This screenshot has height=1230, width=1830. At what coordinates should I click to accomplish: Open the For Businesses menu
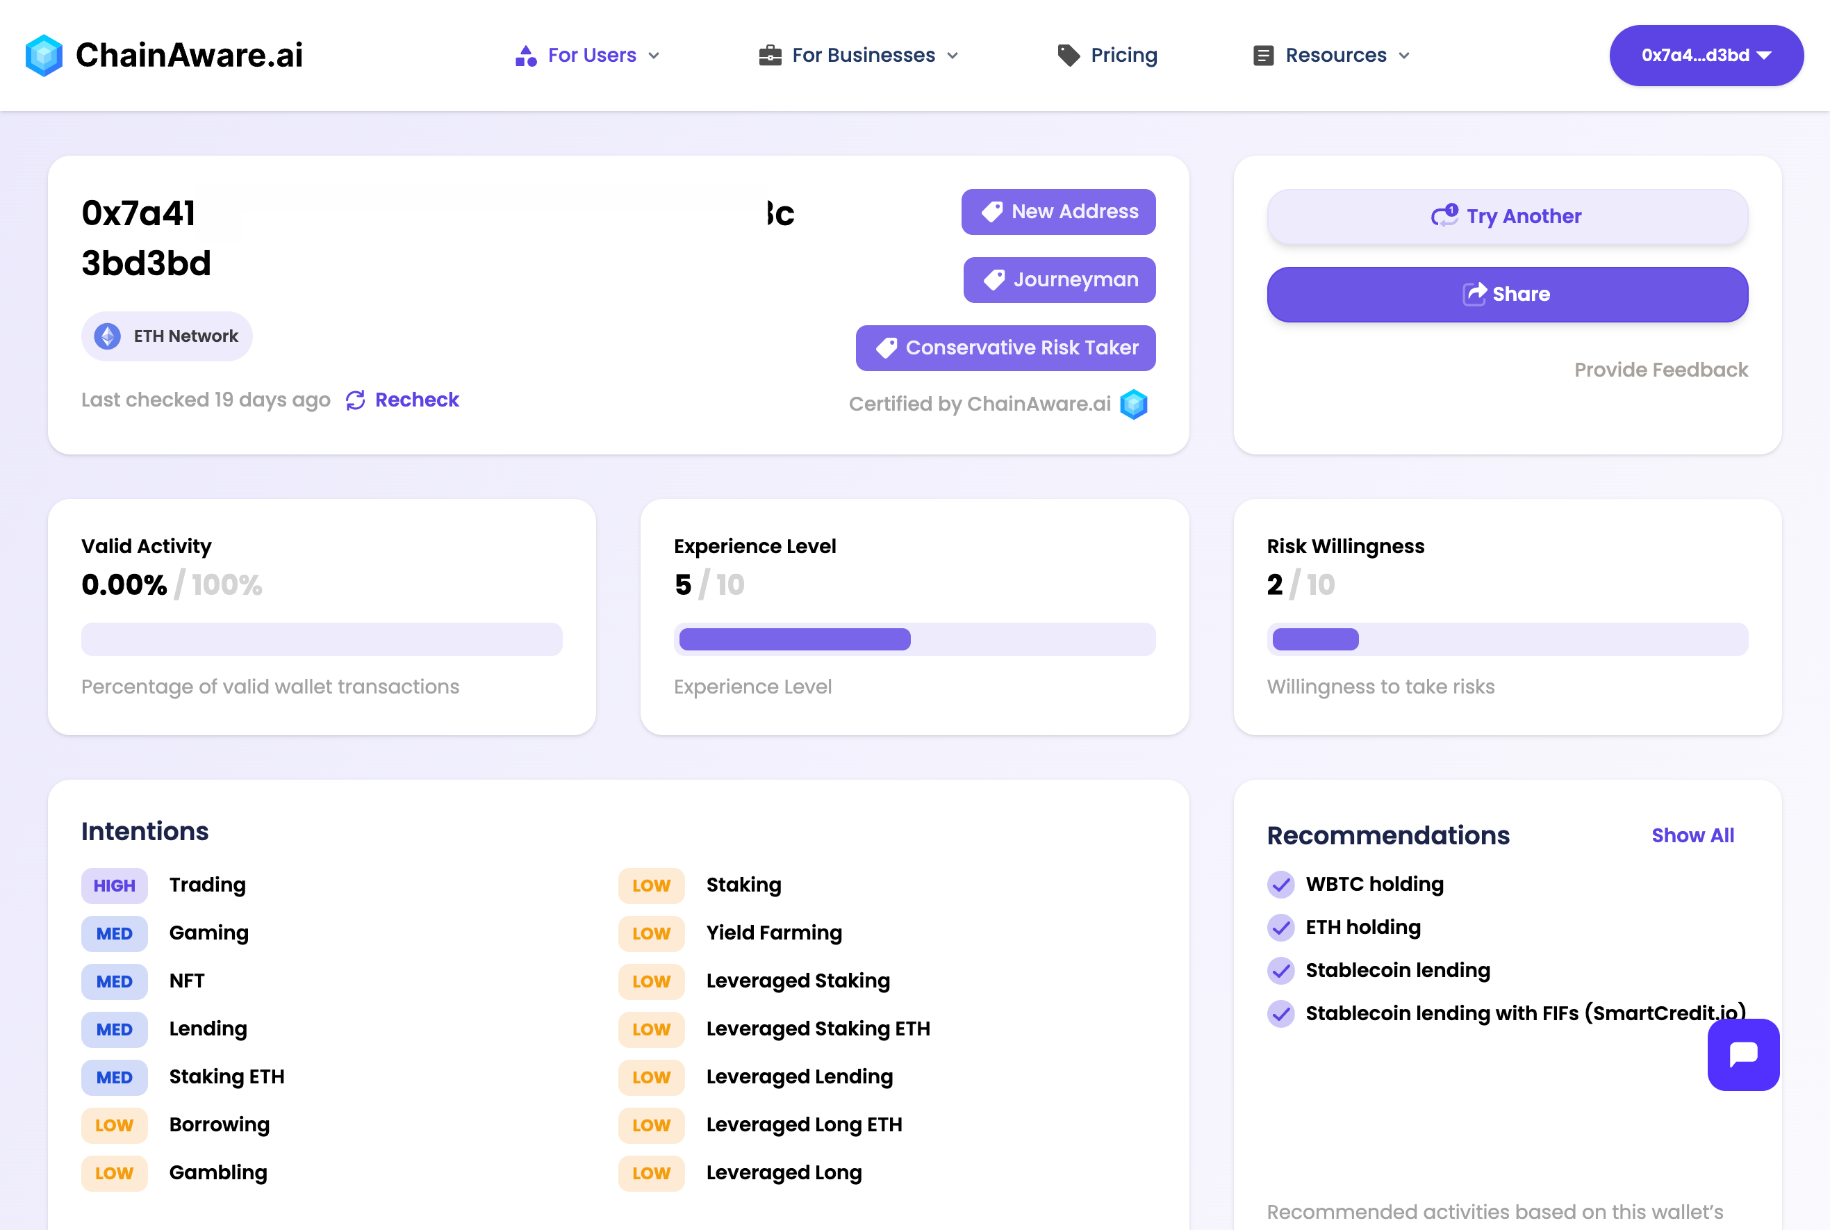pos(859,56)
